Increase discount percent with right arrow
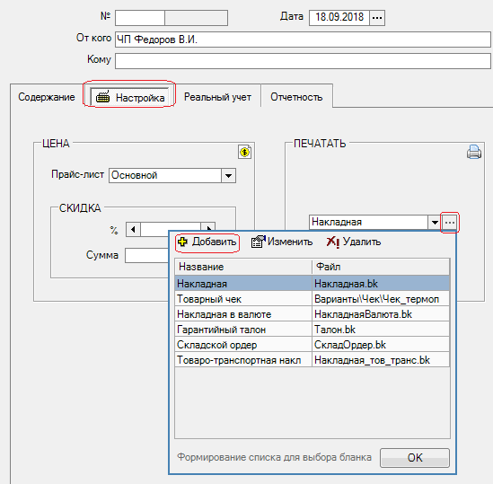 click(x=208, y=227)
